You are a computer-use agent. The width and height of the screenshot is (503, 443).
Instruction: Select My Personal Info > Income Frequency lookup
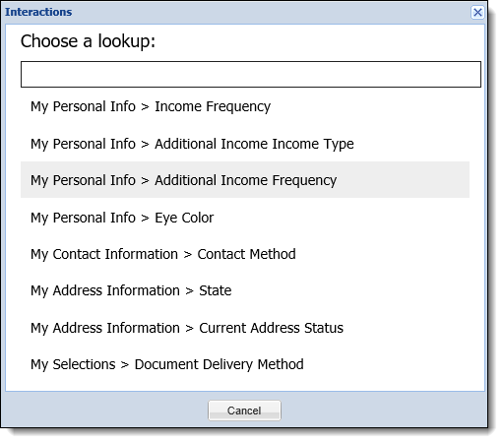[x=245, y=106]
